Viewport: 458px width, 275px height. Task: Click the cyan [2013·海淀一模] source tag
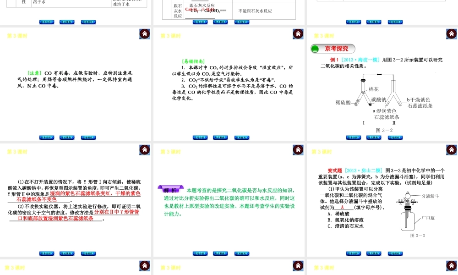point(360,60)
